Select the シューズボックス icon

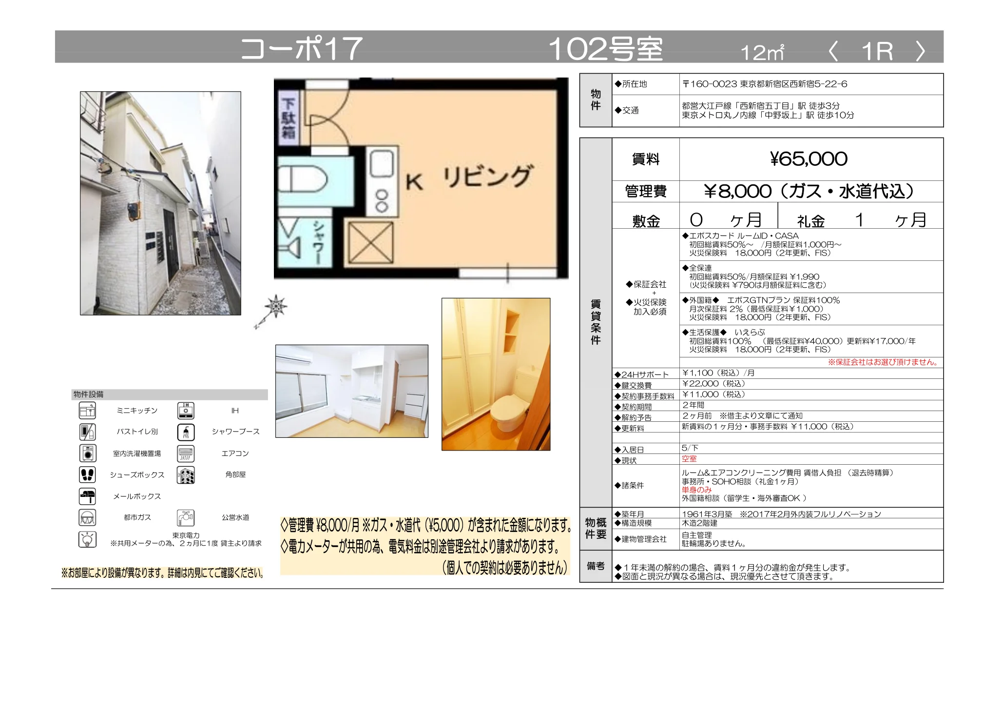pyautogui.click(x=88, y=474)
